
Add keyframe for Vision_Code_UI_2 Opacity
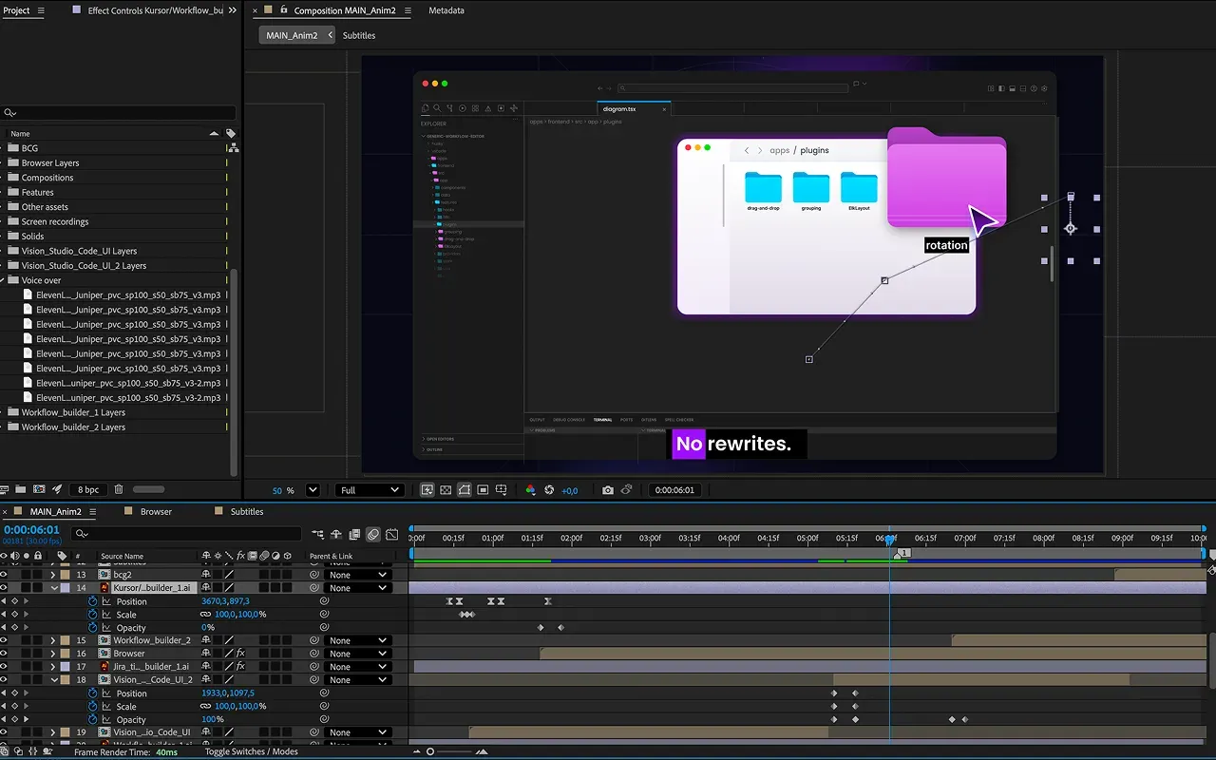click(14, 720)
